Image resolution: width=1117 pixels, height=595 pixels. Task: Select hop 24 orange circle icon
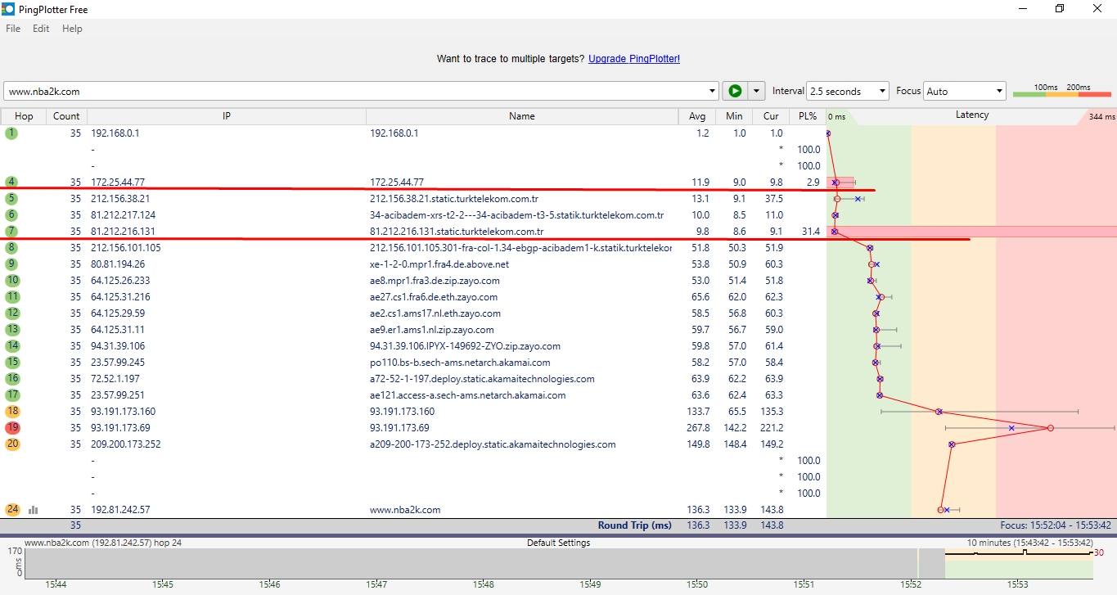pos(12,510)
